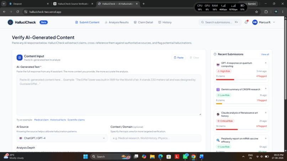287x161 pixels.
Task: Click the Low Risk badge on CRISPR card
Action: point(224,95)
